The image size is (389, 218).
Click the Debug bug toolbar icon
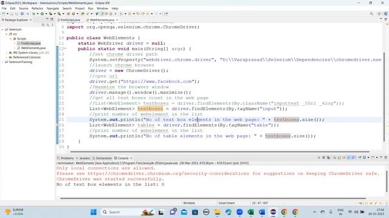(x=34, y=13)
